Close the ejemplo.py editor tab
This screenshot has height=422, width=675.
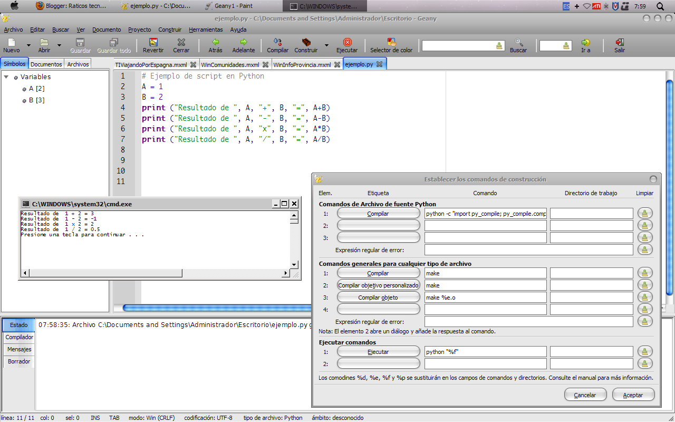[380, 64]
